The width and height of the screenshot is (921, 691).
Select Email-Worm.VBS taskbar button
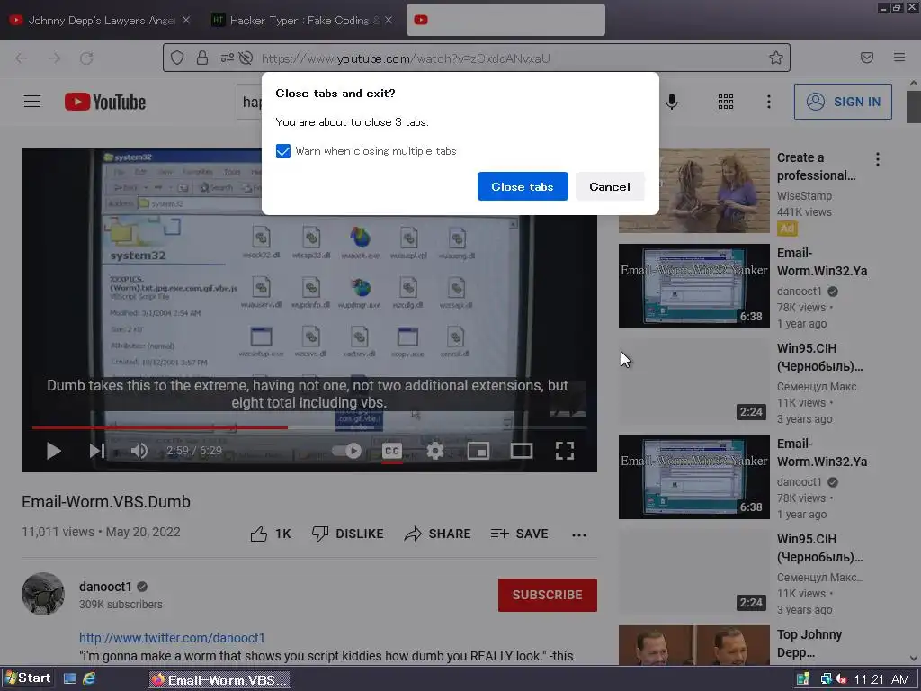[x=219, y=680]
